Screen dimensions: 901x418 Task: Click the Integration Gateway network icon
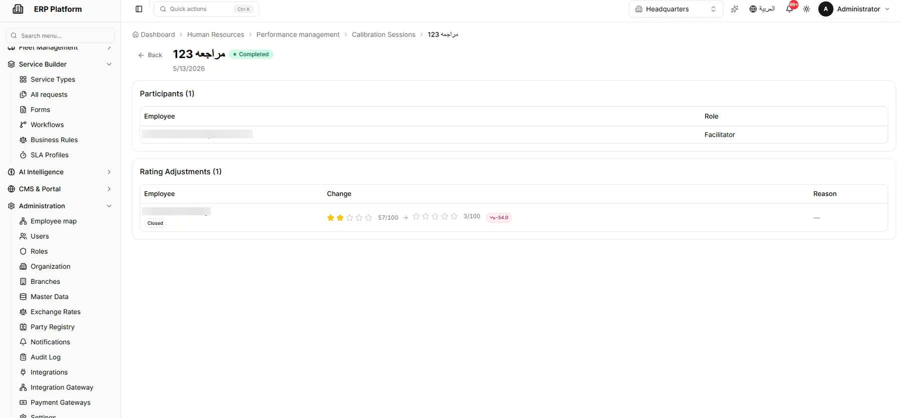tap(23, 387)
